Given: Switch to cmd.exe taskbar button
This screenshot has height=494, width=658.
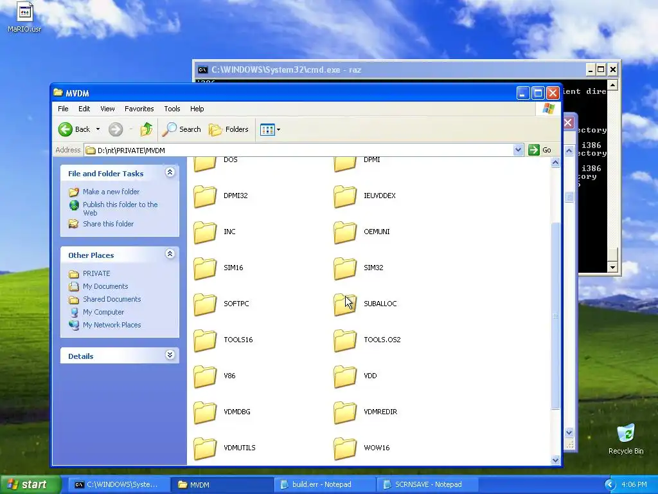Looking at the screenshot, I should click(118, 484).
